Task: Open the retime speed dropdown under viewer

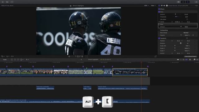Action: click(12, 56)
